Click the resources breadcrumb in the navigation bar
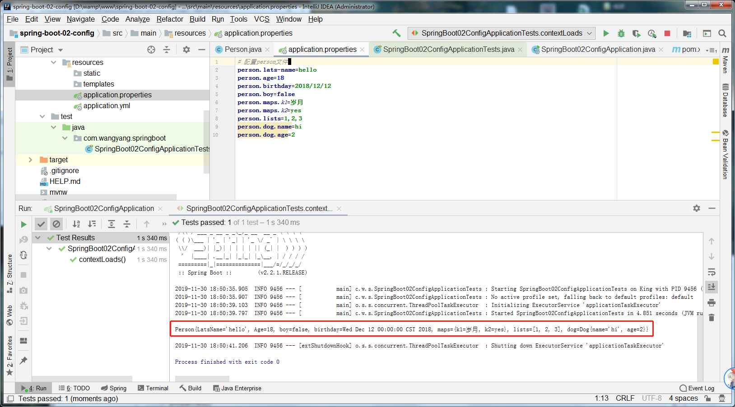The width and height of the screenshot is (735, 407). (x=190, y=33)
